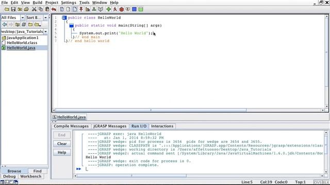Click first window-layout icon in status bar

2,182
